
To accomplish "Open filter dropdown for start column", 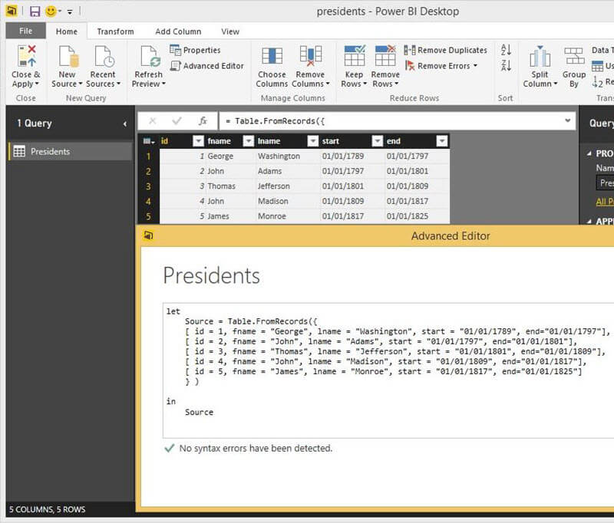I will [x=378, y=141].
